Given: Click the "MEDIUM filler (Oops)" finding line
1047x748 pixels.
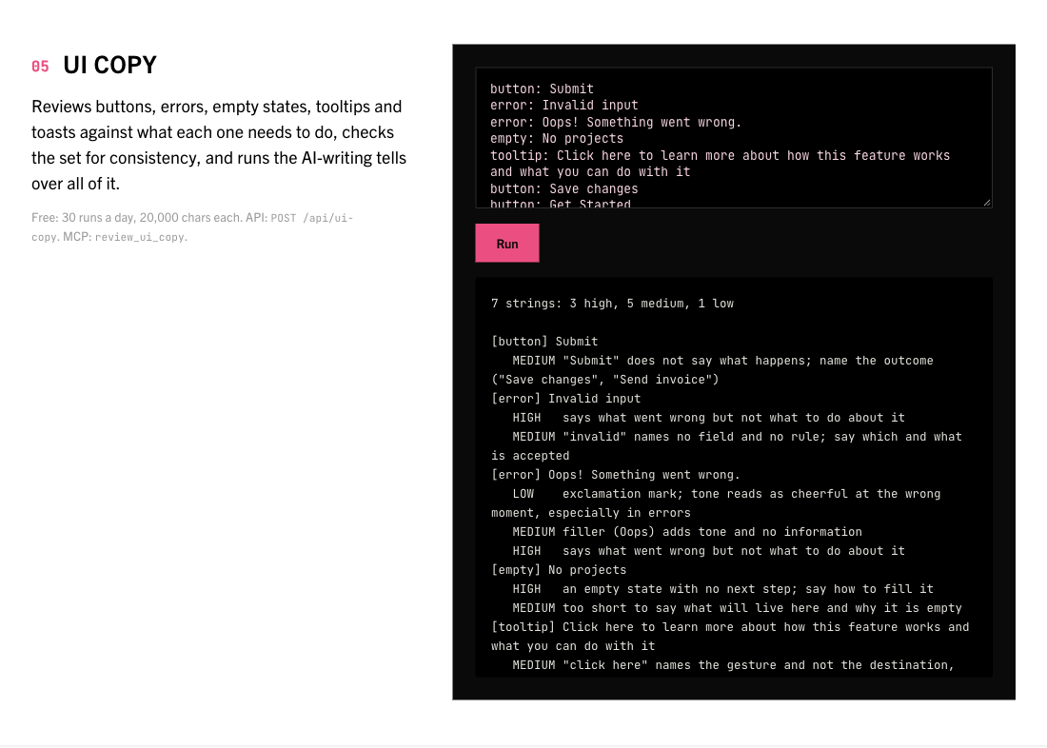Looking at the screenshot, I should tap(687, 532).
